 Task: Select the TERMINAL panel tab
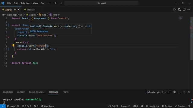54,92
